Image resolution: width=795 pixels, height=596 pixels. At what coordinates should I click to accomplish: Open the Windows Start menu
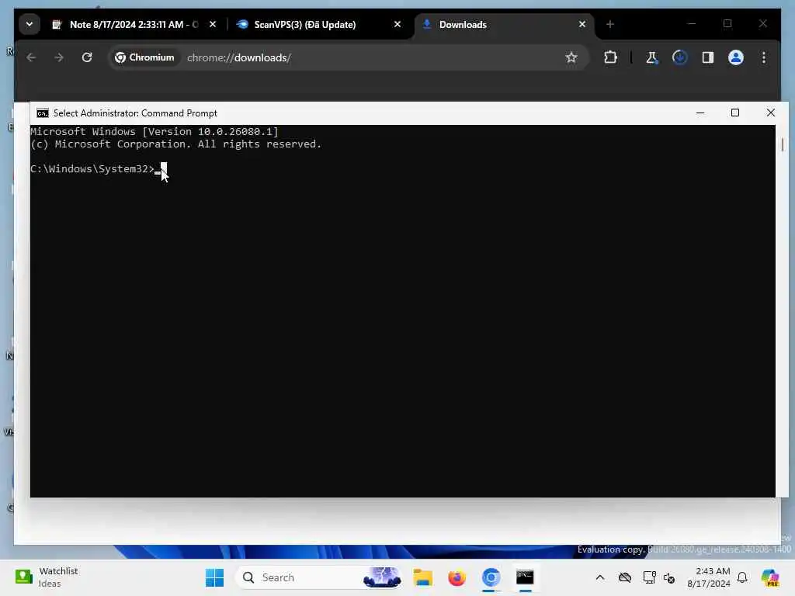214,577
